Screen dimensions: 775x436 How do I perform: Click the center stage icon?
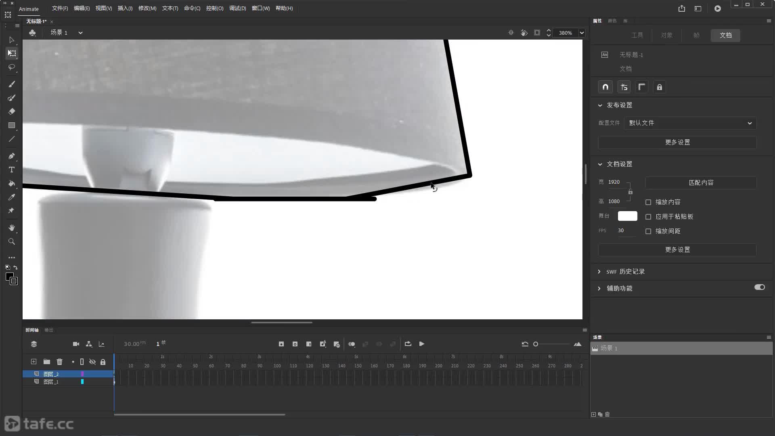click(x=511, y=33)
